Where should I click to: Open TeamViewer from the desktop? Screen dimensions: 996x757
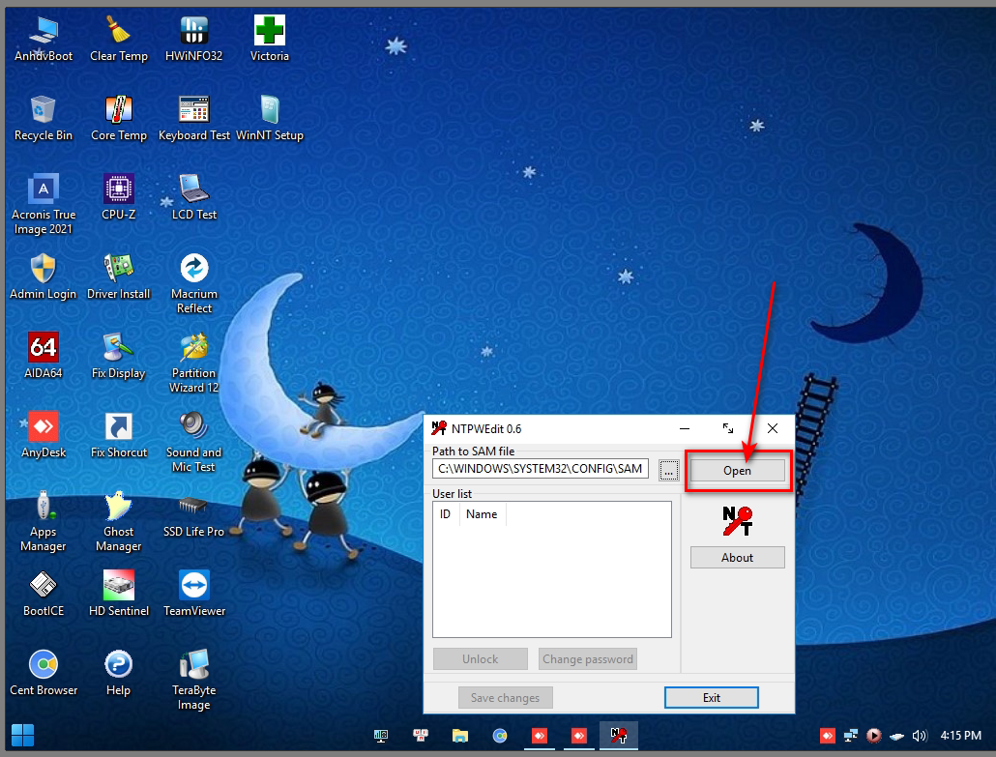(x=193, y=594)
